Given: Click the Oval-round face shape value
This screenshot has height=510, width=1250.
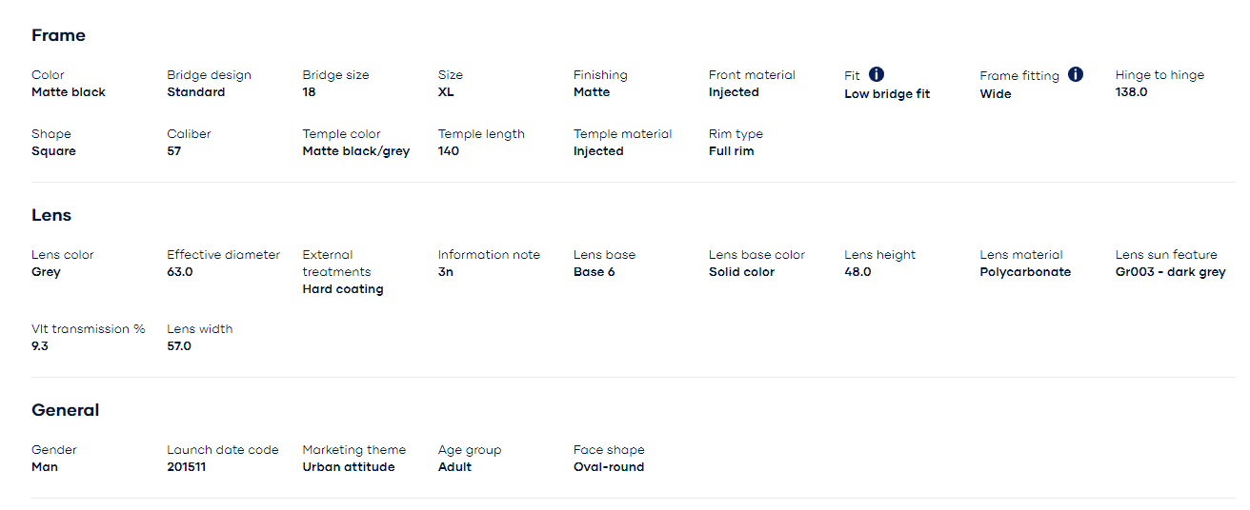Looking at the screenshot, I should coord(609,467).
